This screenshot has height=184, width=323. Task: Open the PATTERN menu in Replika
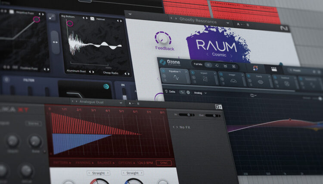[x=62, y=163]
